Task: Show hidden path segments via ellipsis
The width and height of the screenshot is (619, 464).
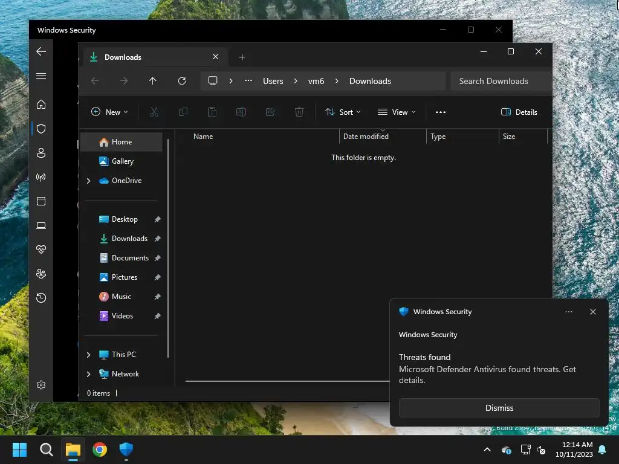Action: pyautogui.click(x=248, y=81)
